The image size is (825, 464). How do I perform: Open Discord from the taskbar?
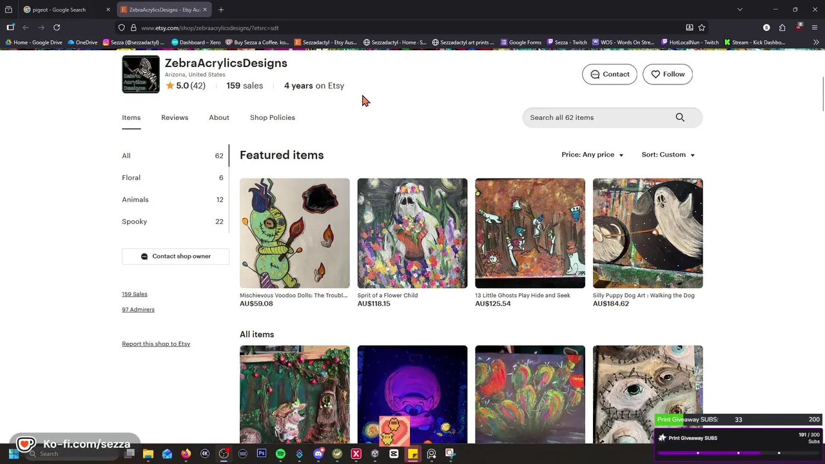tap(318, 454)
